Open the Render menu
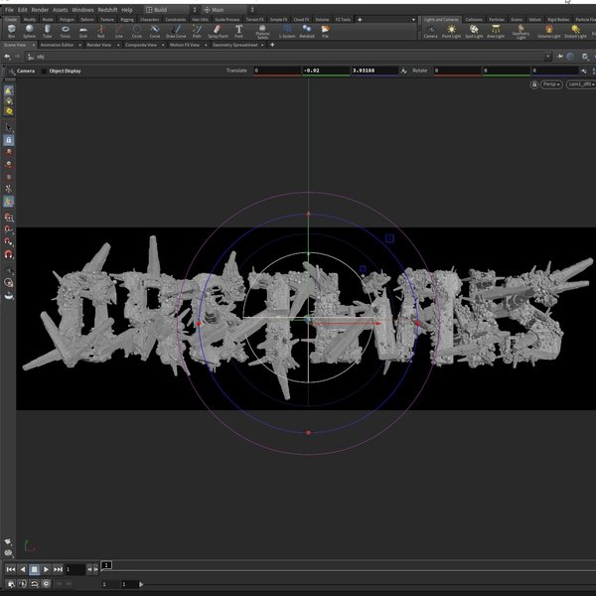596x596 pixels. point(40,10)
